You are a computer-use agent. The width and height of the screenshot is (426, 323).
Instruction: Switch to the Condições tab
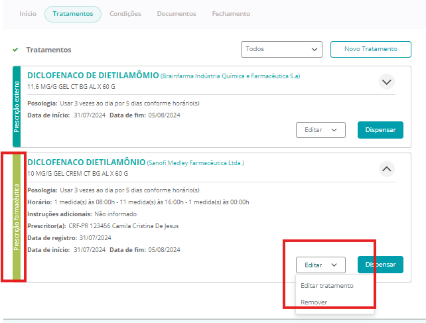[125, 14]
